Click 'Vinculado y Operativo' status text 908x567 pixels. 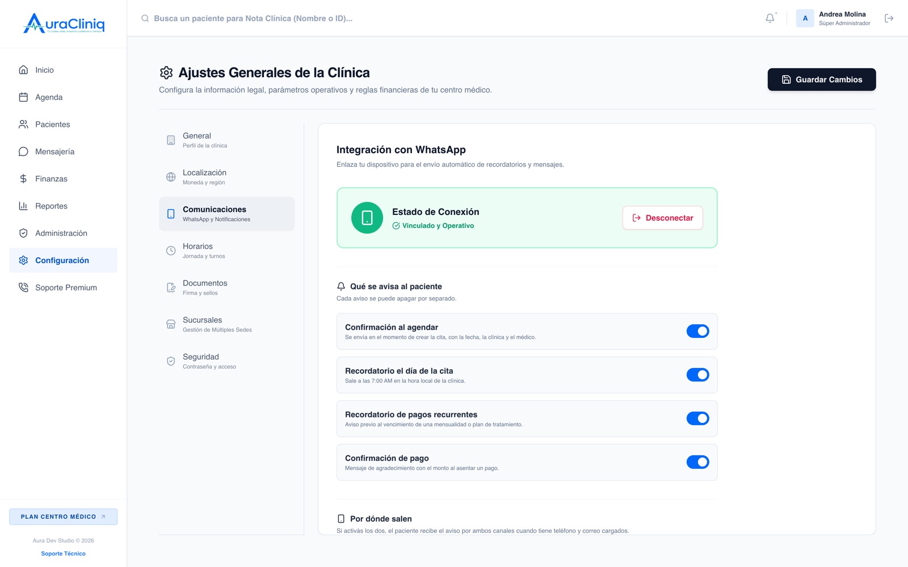[x=438, y=226]
